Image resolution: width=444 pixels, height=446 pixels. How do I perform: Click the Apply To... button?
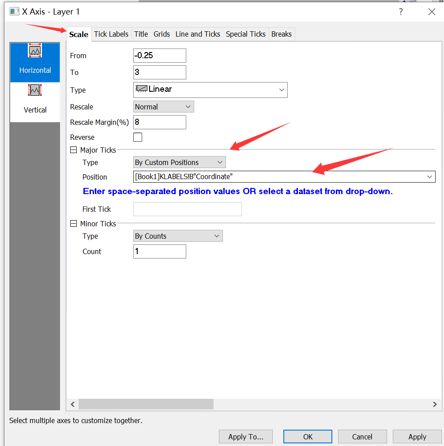245,437
